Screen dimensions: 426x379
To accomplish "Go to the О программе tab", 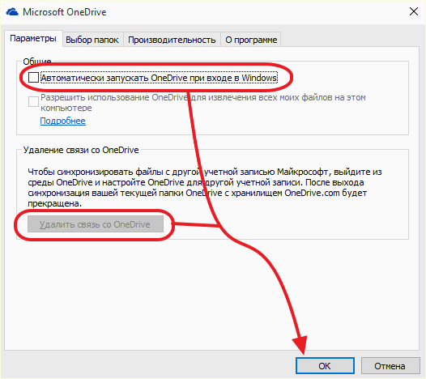I will click(x=251, y=40).
